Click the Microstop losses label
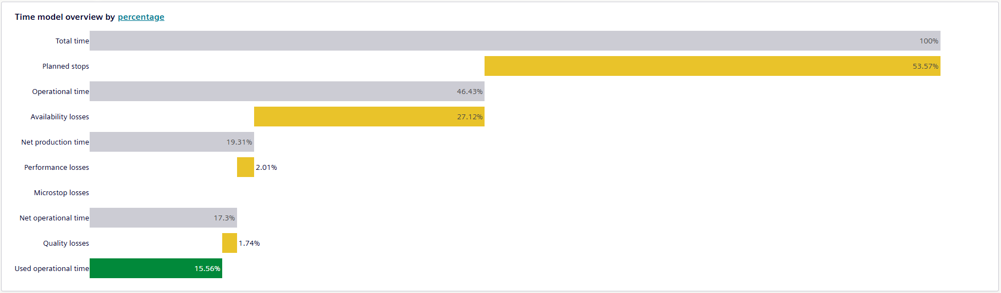The width and height of the screenshot is (1001, 293). pos(62,192)
